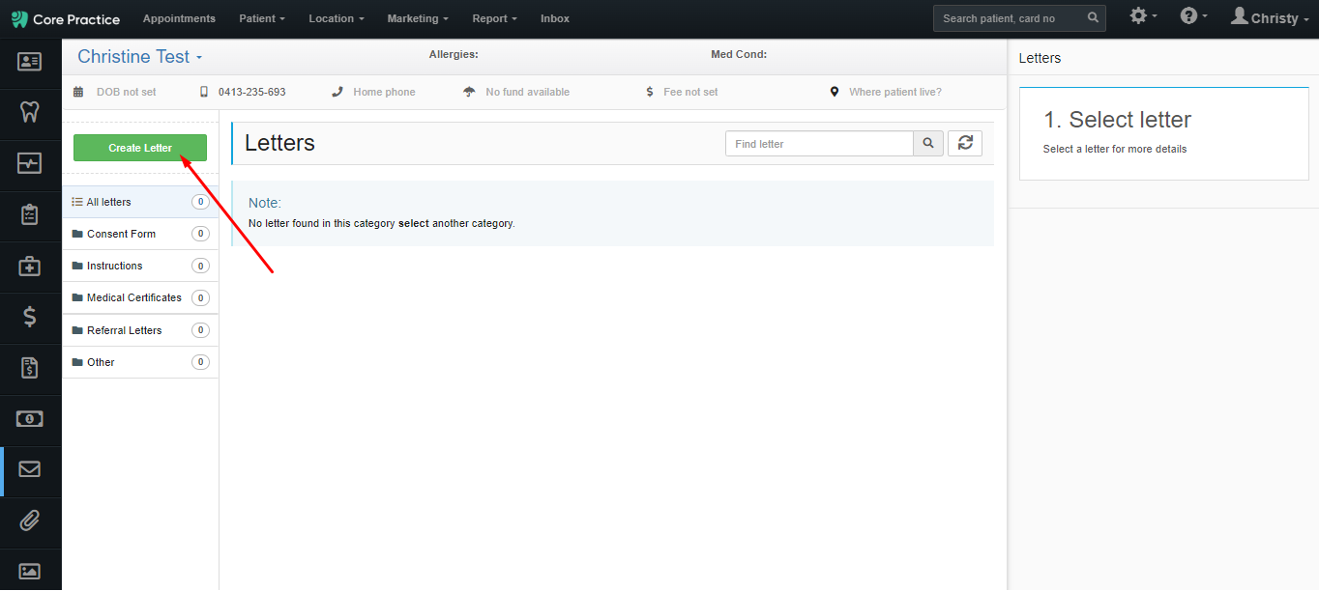Screen dimensions: 1319x591
Task: Open the patient details card icon in sidebar
Action: point(30,62)
